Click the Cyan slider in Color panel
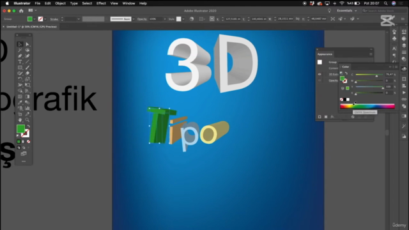This screenshot has height=230, width=409. (x=369, y=75)
